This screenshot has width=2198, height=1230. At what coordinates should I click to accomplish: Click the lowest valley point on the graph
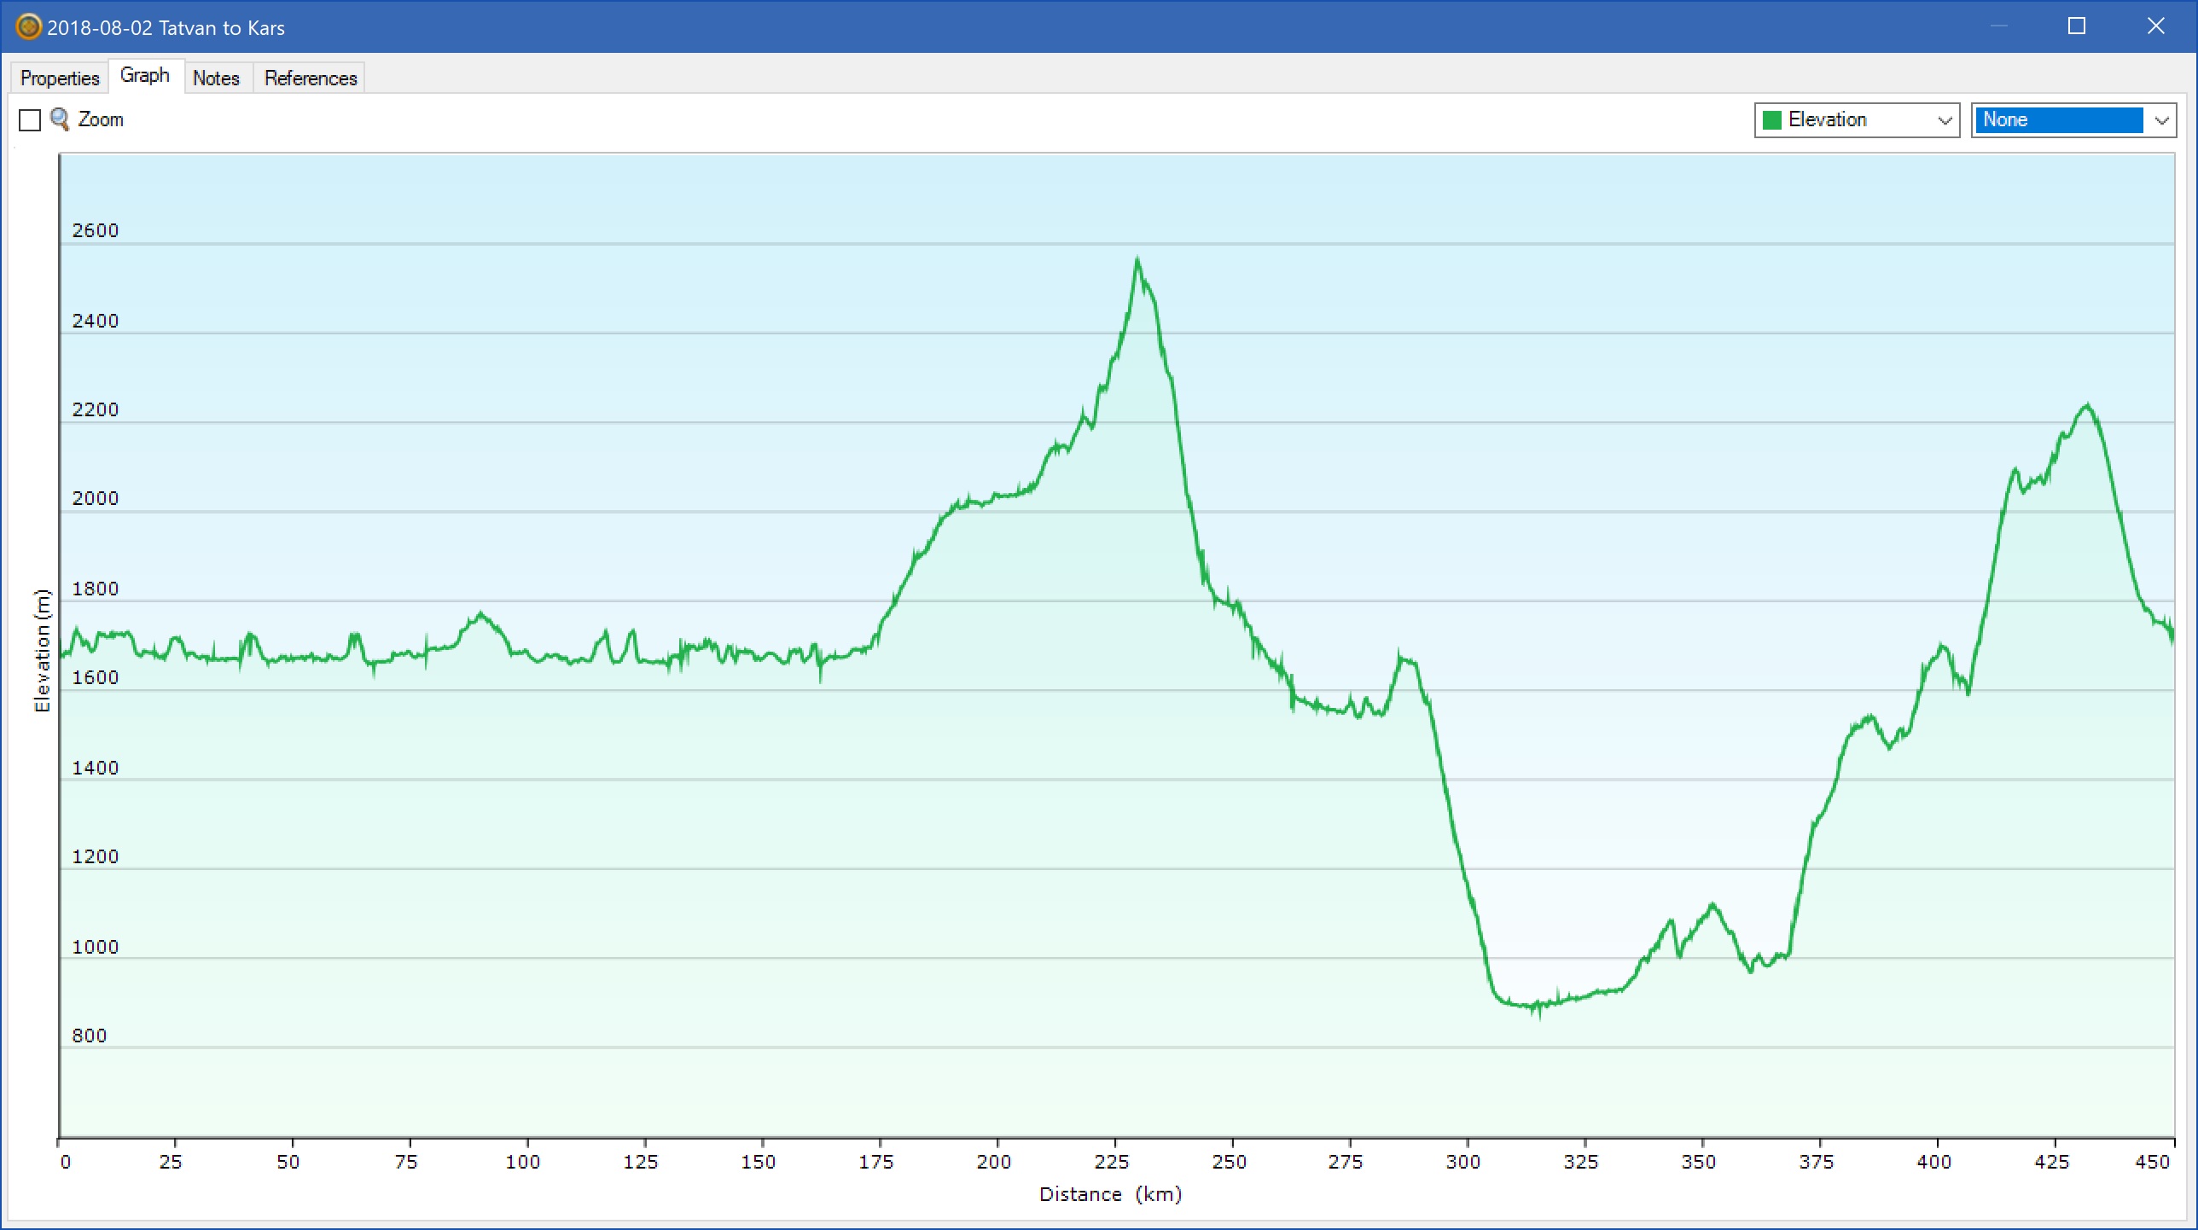click(1538, 1013)
